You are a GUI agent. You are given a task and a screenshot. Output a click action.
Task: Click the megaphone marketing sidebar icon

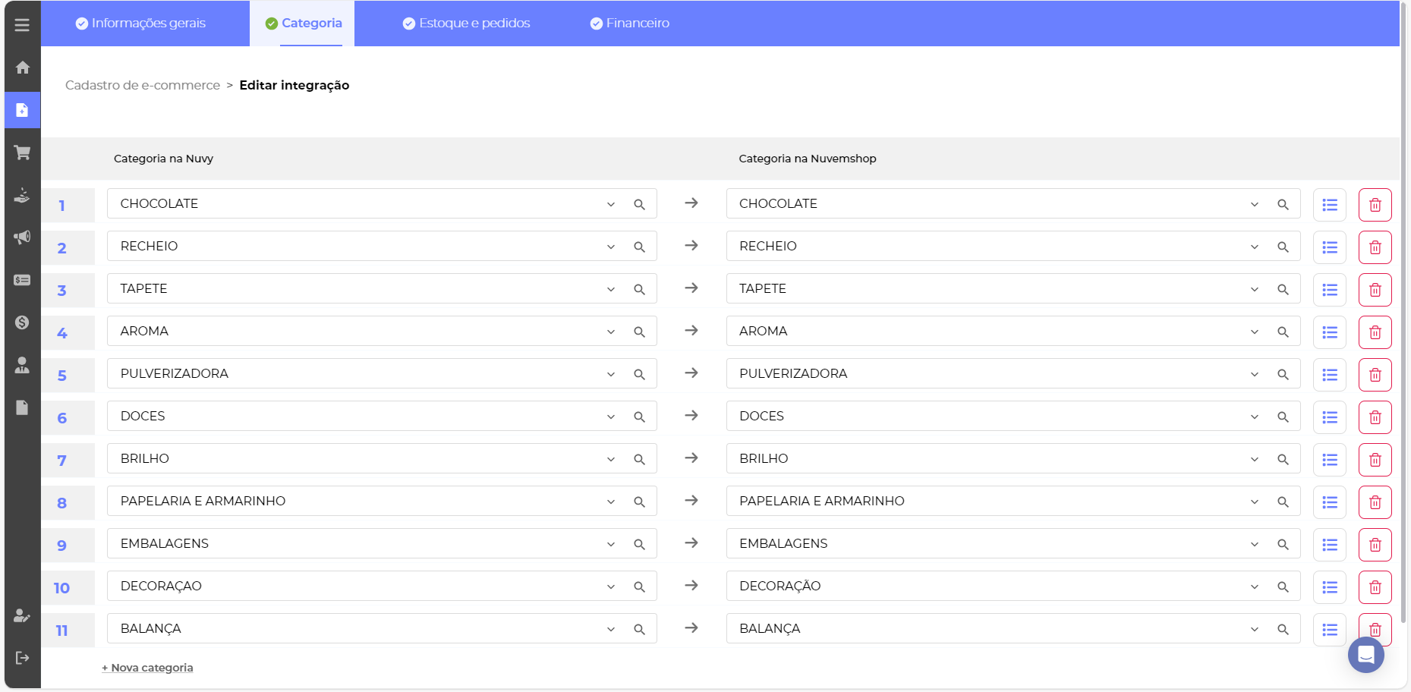coord(22,237)
